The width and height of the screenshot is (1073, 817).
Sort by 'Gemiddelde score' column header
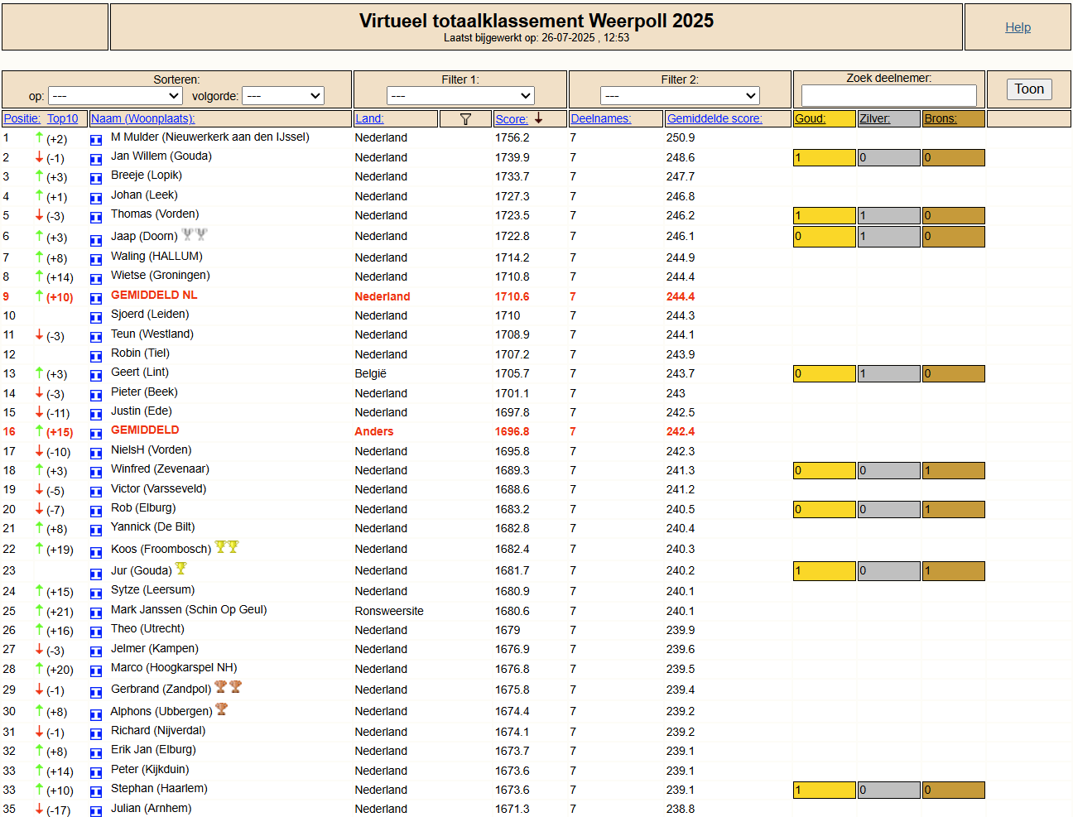715,119
